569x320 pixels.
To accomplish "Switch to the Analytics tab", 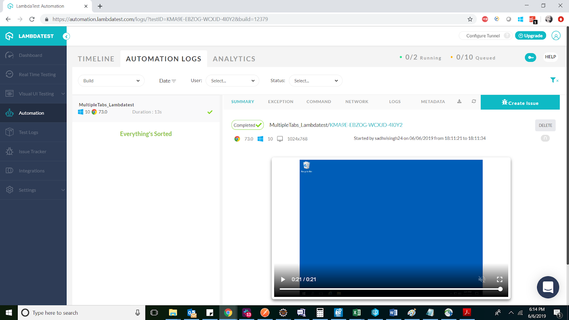I will (x=234, y=59).
